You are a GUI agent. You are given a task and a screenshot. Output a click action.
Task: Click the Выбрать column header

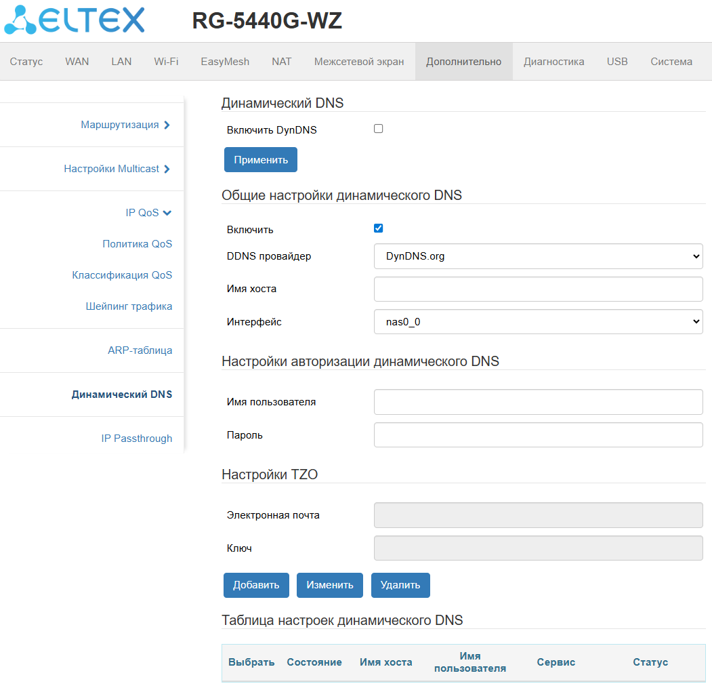(251, 662)
